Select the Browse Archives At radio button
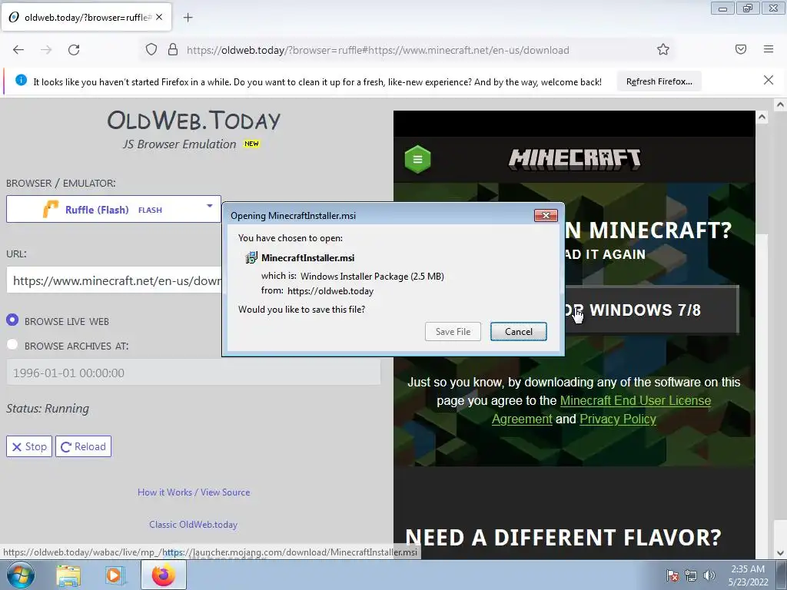This screenshot has width=787, height=590. point(12,345)
